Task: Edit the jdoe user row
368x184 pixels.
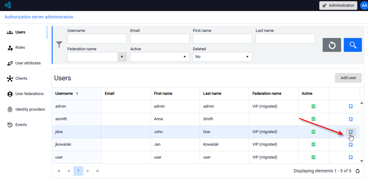Action: (351, 132)
